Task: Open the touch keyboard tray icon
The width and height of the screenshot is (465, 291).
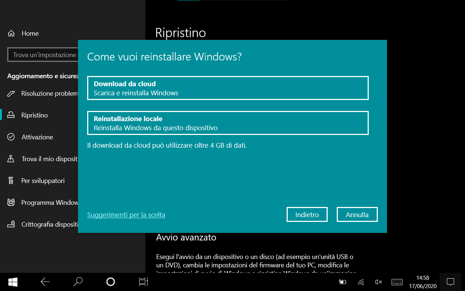Action: tap(397, 282)
